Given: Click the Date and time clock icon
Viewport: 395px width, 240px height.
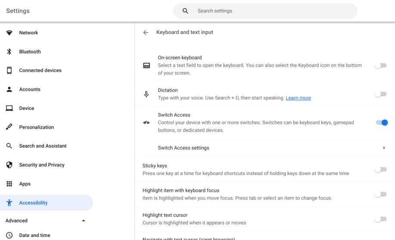Looking at the screenshot, I should [9, 235].
